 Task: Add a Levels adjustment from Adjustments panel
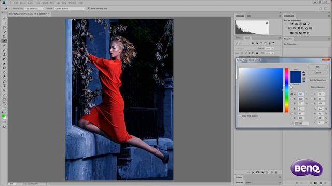(296, 24)
